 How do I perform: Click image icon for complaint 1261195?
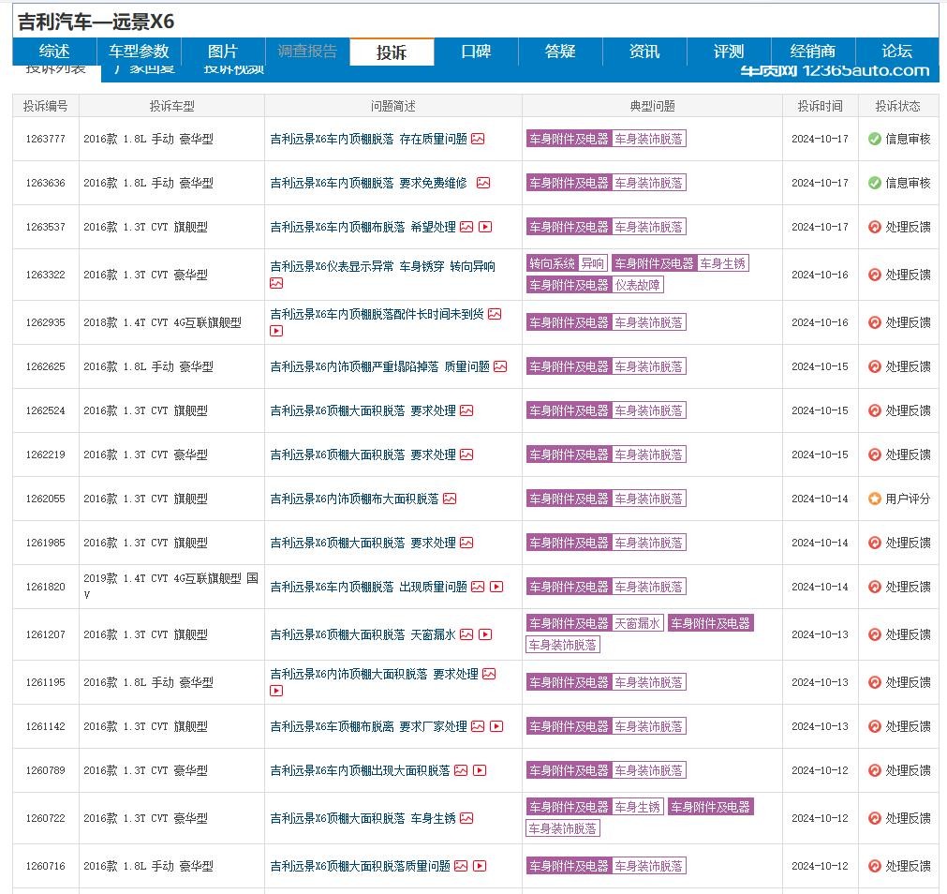click(x=489, y=674)
